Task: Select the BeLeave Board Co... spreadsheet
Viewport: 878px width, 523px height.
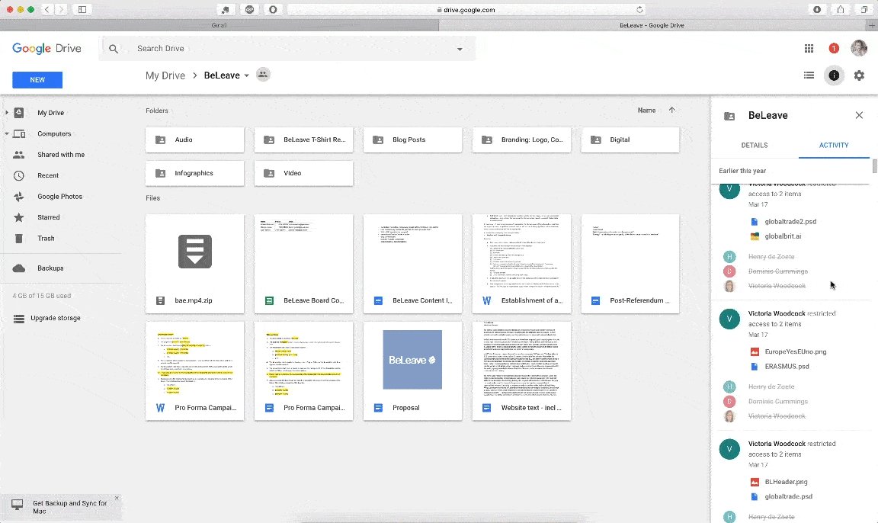Action: coord(303,264)
